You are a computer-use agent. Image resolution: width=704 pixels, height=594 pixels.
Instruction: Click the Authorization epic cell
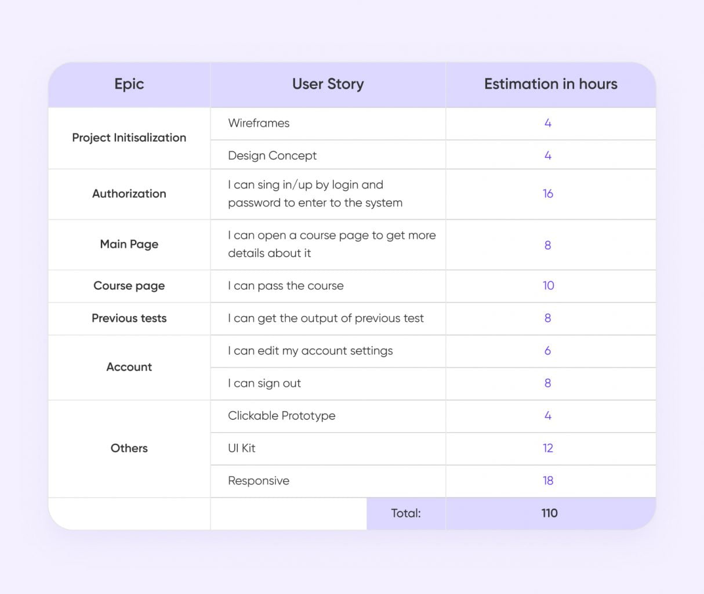(129, 194)
